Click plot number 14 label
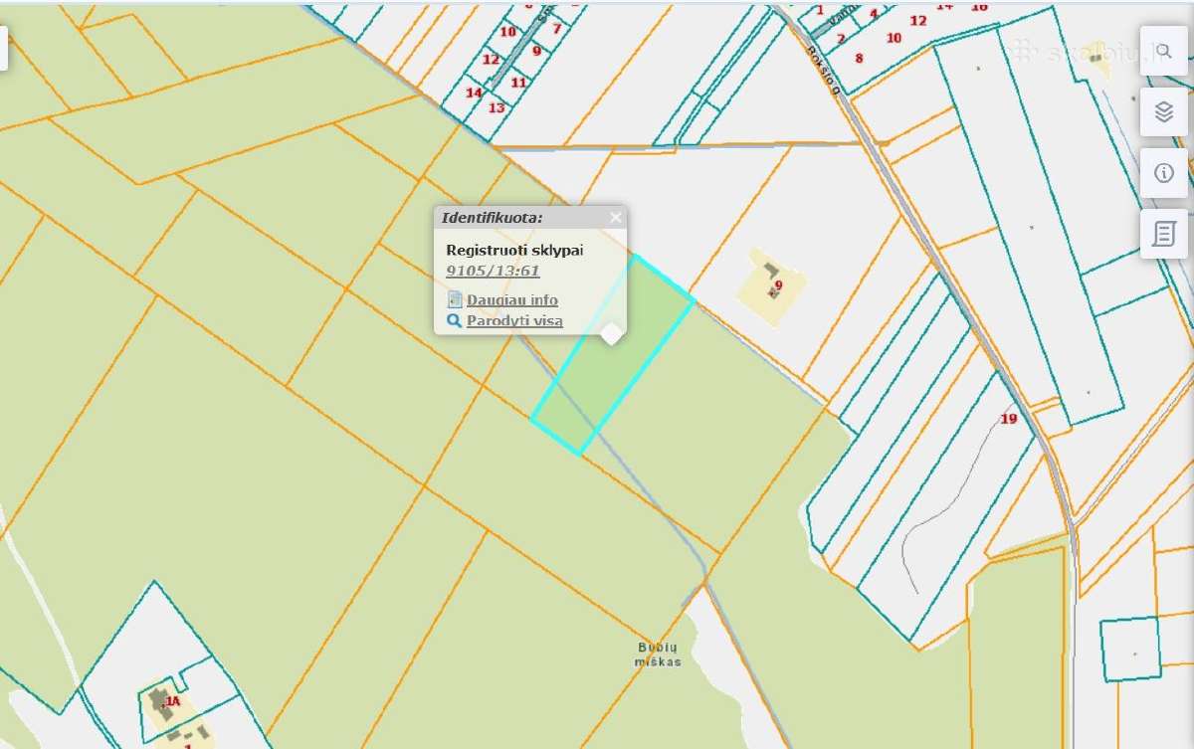This screenshot has height=749, width=1194. click(x=474, y=93)
